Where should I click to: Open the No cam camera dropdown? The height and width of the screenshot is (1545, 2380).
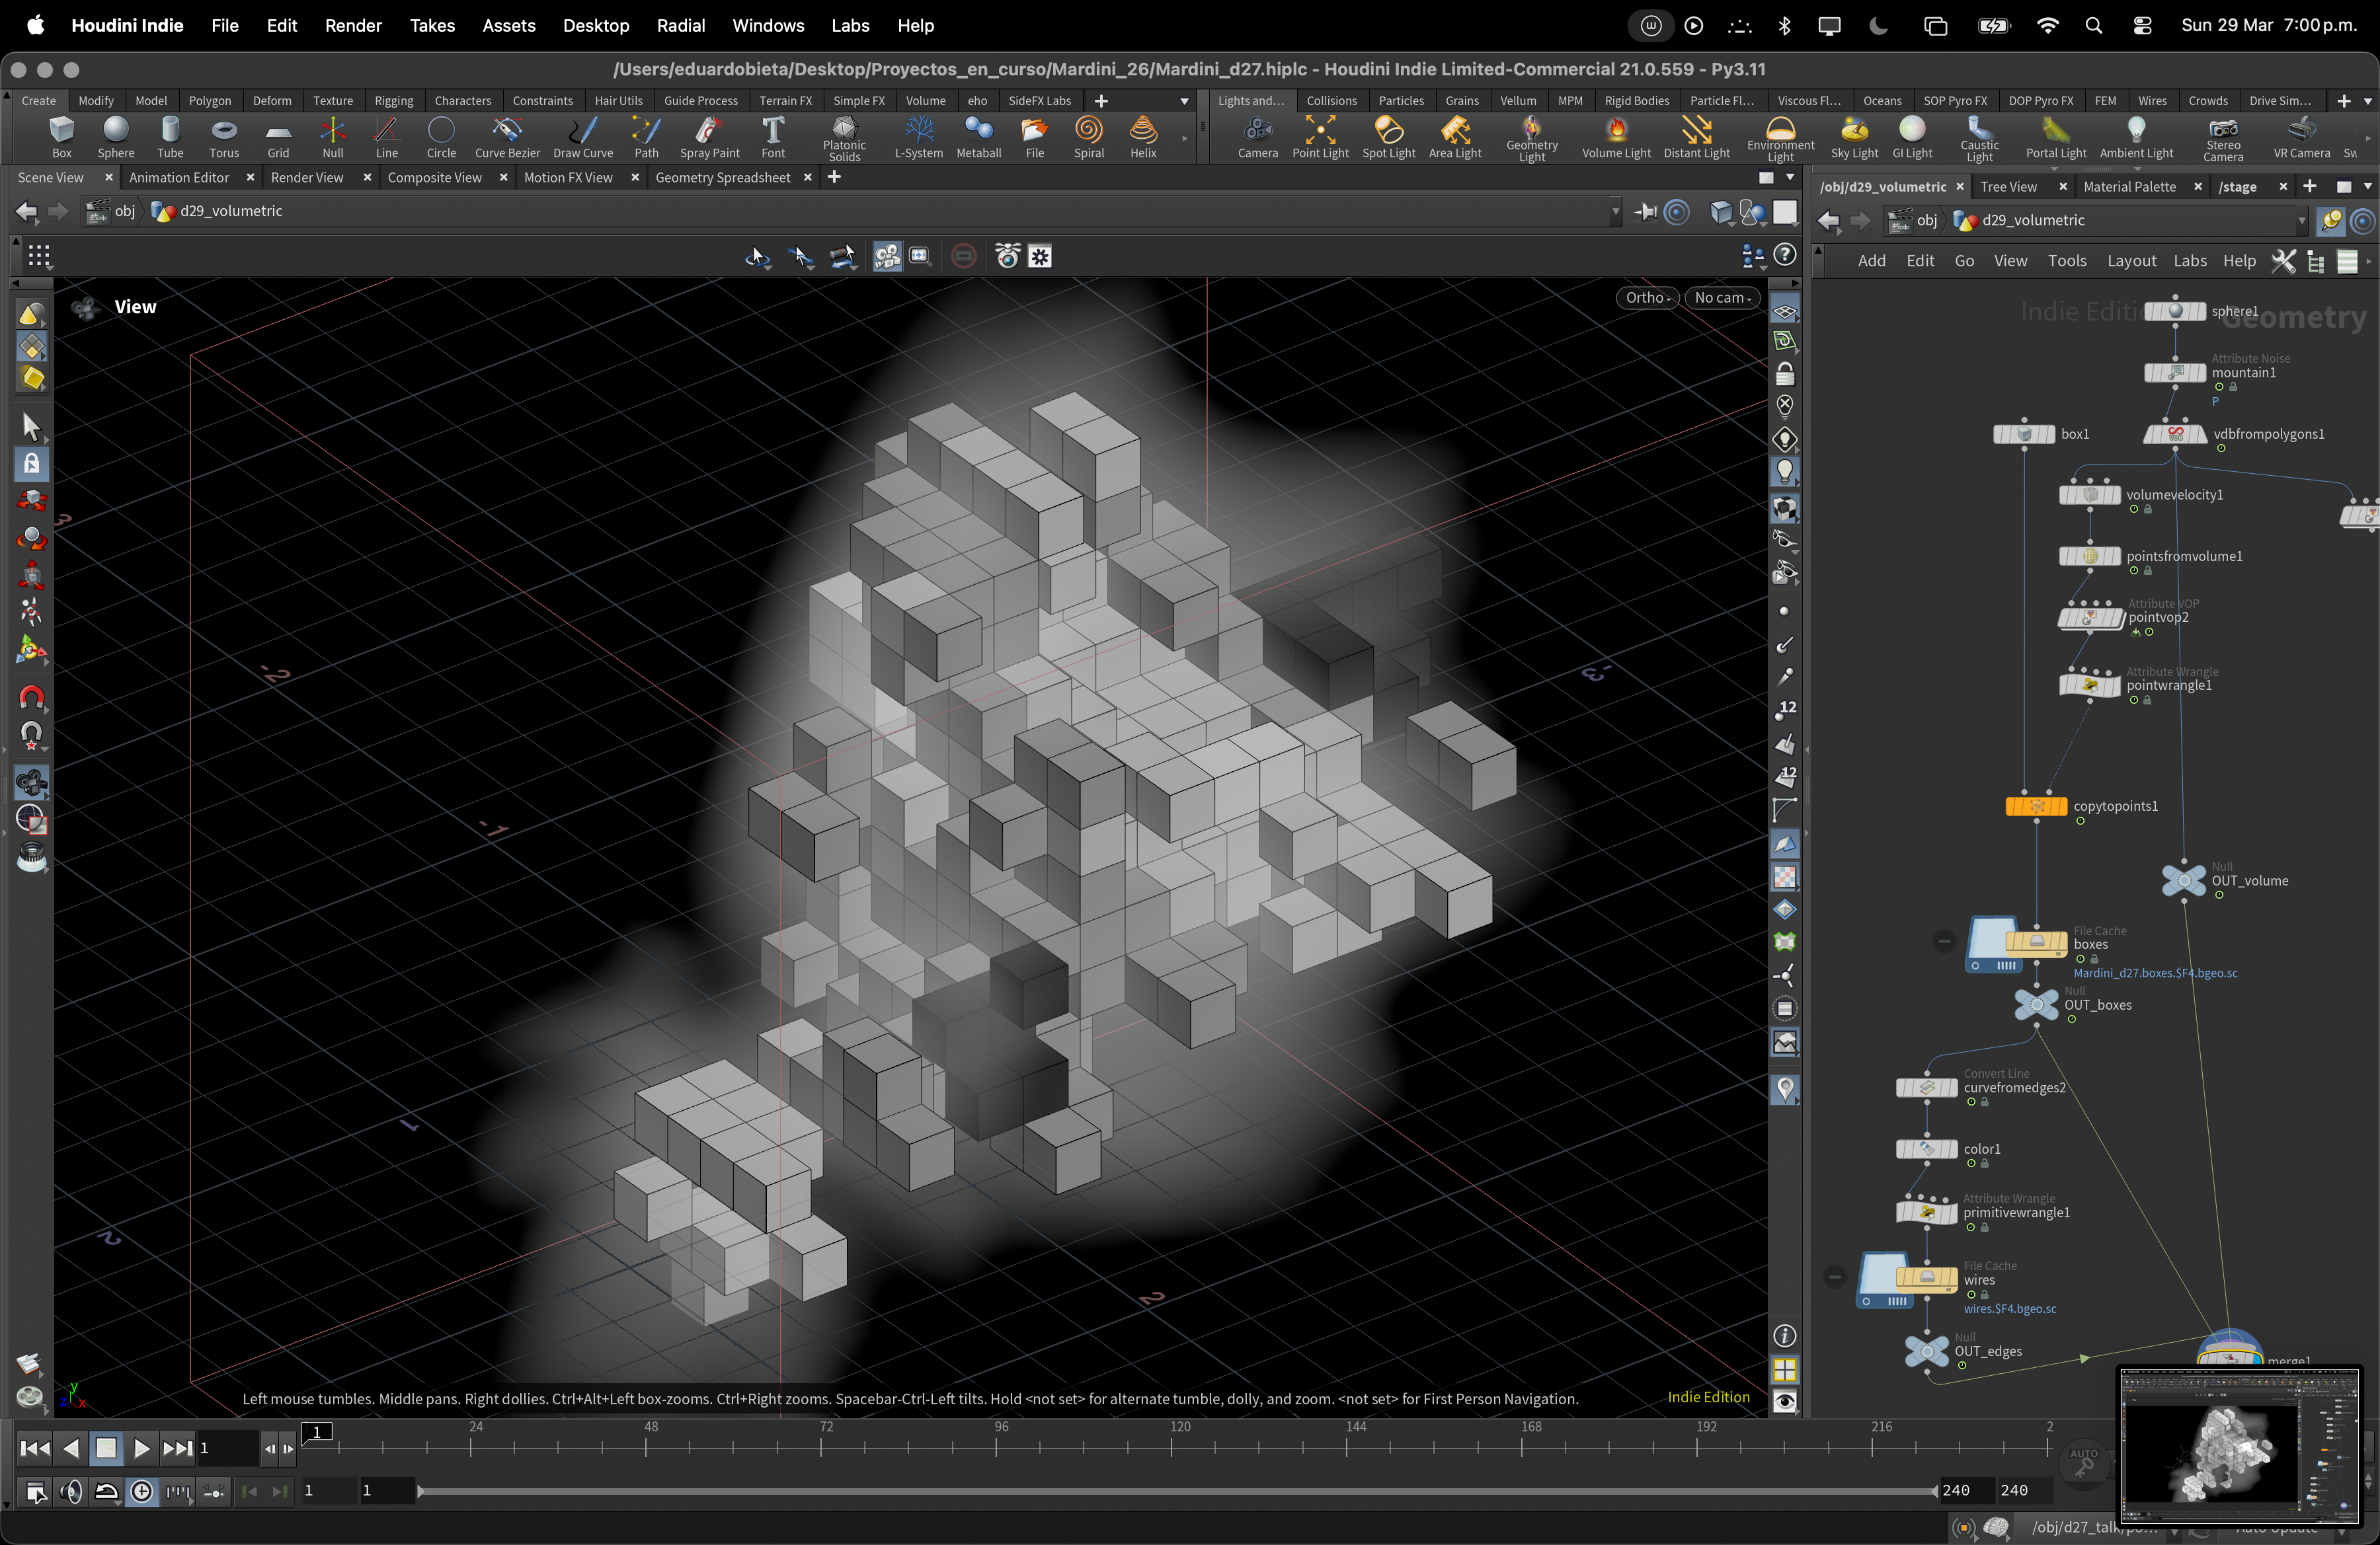tap(1721, 297)
